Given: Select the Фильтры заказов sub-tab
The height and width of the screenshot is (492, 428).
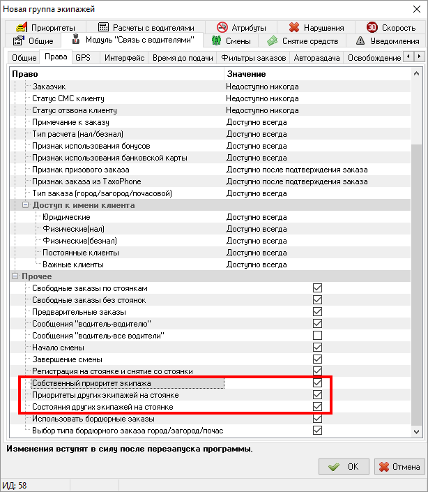Looking at the screenshot, I should 254,58.
